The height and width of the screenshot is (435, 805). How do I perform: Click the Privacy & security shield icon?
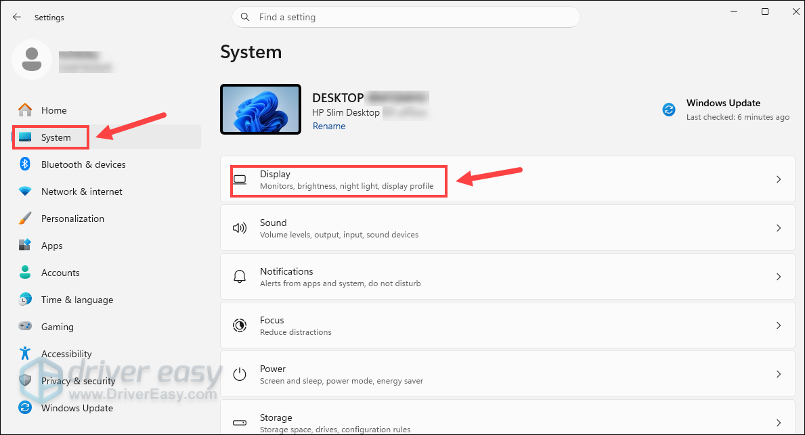coord(24,381)
